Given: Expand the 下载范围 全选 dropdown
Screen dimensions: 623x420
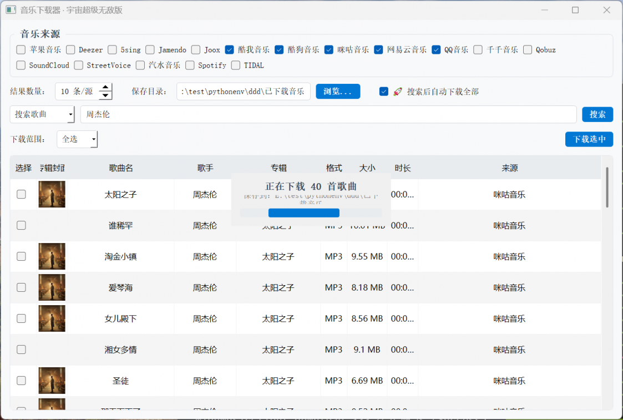Looking at the screenshot, I should pyautogui.click(x=77, y=139).
